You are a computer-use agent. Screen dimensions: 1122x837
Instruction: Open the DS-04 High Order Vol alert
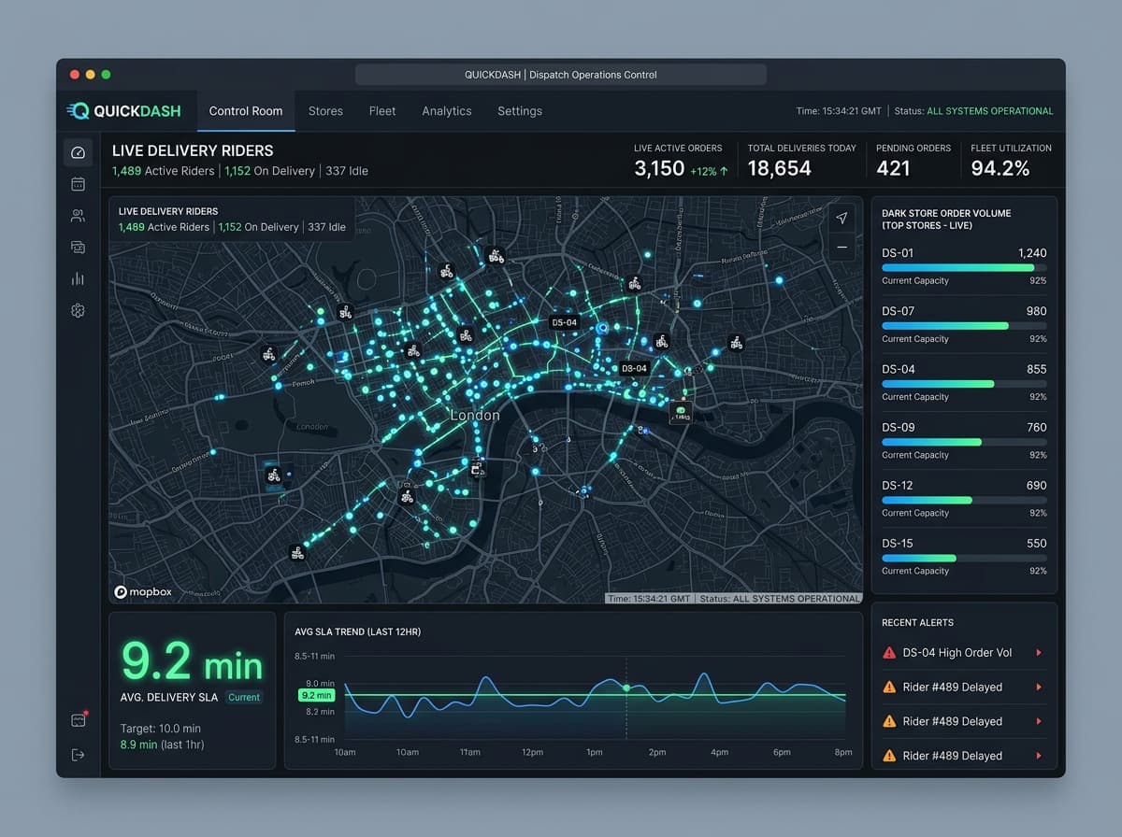pyautogui.click(x=963, y=652)
